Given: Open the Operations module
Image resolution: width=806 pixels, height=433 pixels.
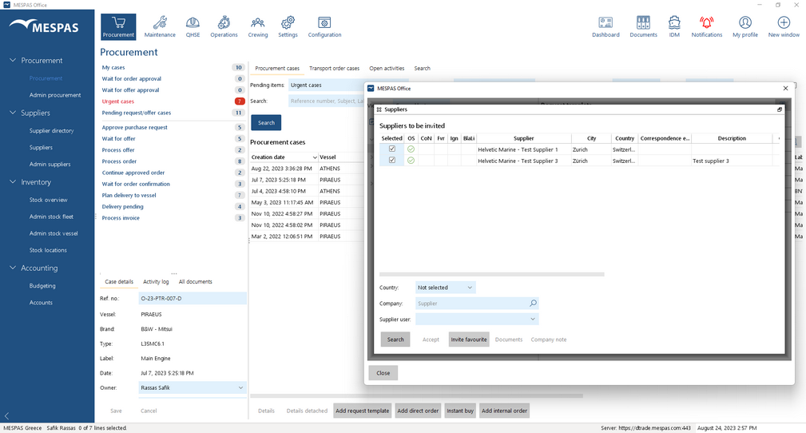Looking at the screenshot, I should 224,26.
